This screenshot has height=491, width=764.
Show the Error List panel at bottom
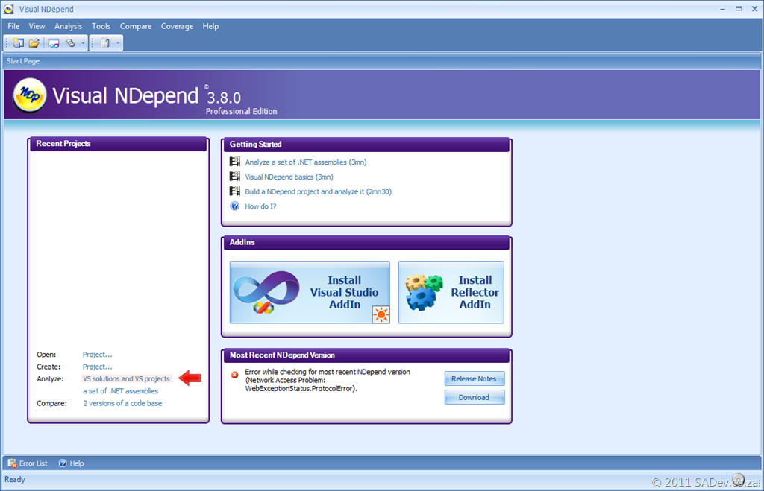28,463
